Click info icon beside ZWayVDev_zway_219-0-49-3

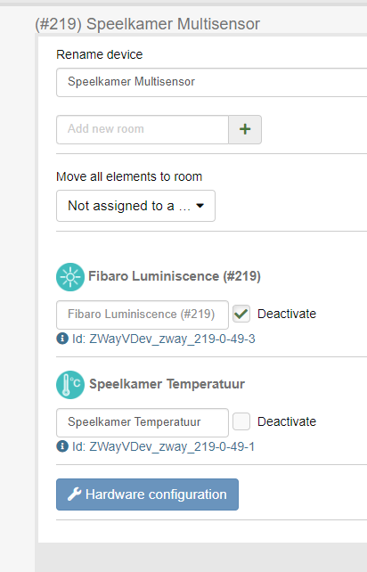pos(62,339)
